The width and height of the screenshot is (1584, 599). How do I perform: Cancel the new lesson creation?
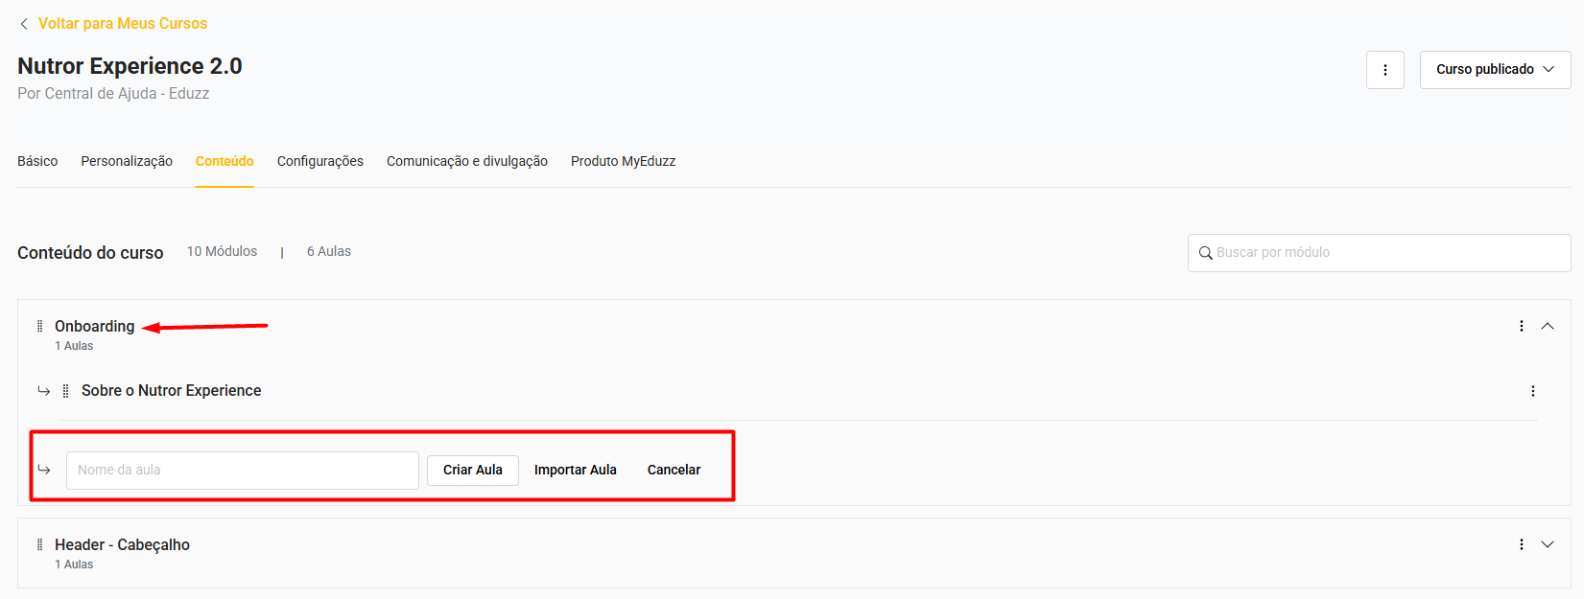click(x=674, y=470)
